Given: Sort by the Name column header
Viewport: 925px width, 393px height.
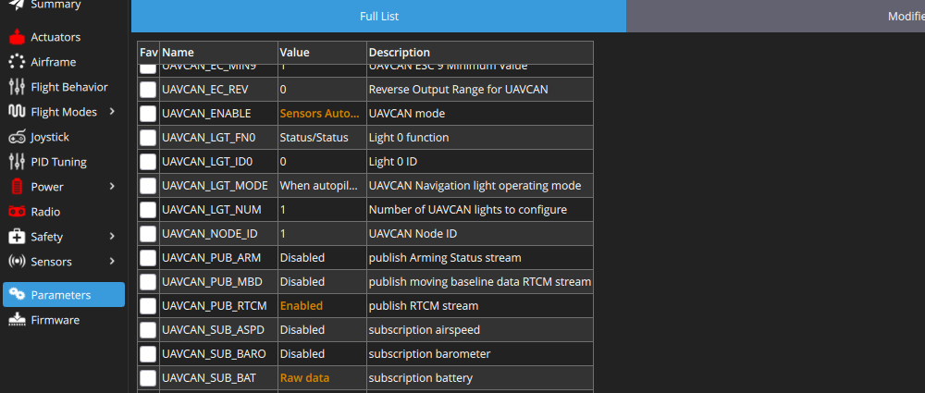Looking at the screenshot, I should (218, 53).
